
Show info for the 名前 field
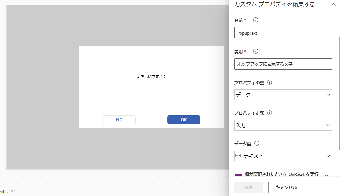tap(256, 20)
